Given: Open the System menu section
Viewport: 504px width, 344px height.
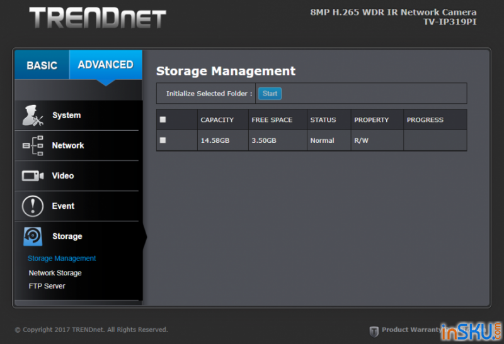Looking at the screenshot, I should pos(76,115).
